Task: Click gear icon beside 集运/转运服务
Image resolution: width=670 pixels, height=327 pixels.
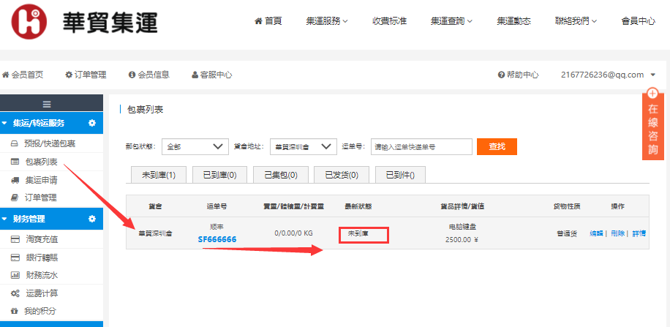Action: point(92,123)
